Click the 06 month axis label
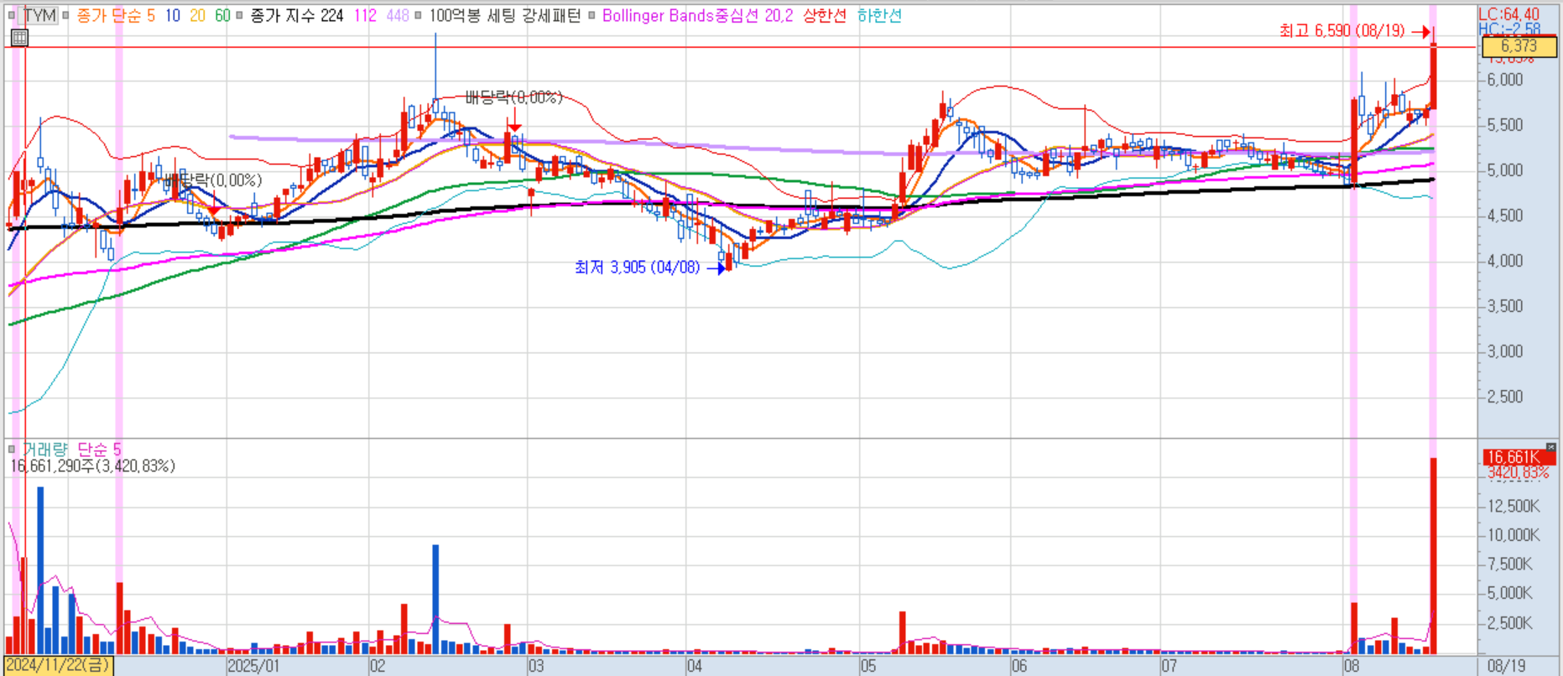This screenshot has width=1563, height=676. (x=1019, y=666)
